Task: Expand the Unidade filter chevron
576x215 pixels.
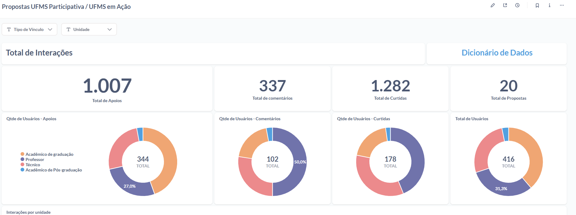Action: tap(110, 29)
